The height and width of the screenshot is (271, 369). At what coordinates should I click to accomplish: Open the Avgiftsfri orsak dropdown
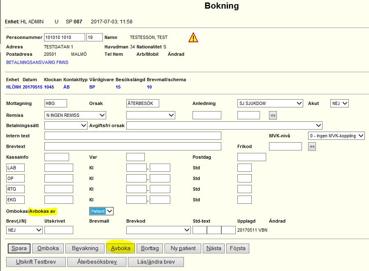click(x=224, y=125)
